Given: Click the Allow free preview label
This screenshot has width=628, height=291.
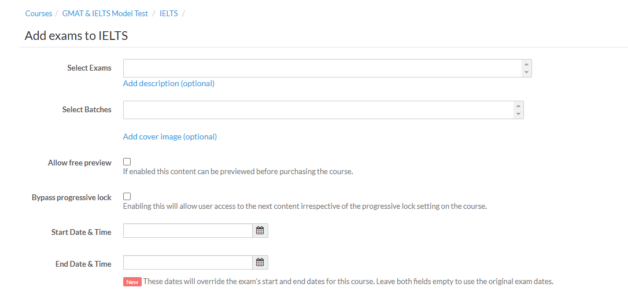Looking at the screenshot, I should pos(80,163).
